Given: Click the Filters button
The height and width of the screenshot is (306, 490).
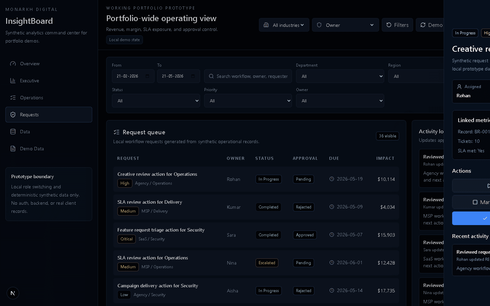Looking at the screenshot, I should (x=397, y=25).
